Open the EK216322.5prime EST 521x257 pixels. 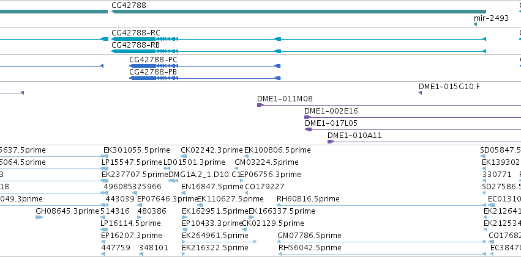tap(184, 254)
